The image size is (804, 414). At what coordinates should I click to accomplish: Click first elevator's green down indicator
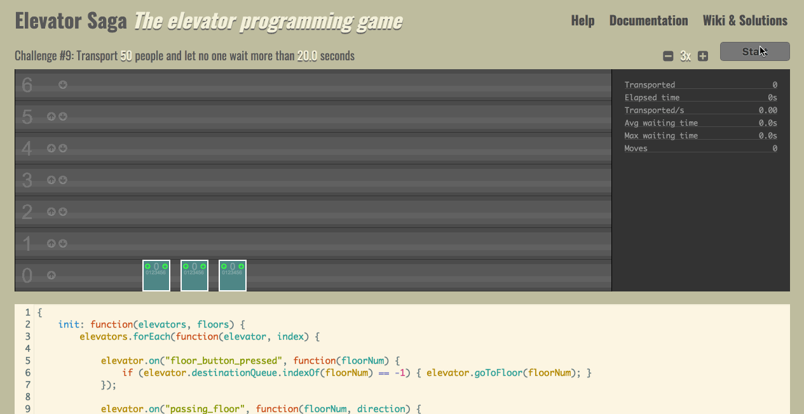coord(165,266)
